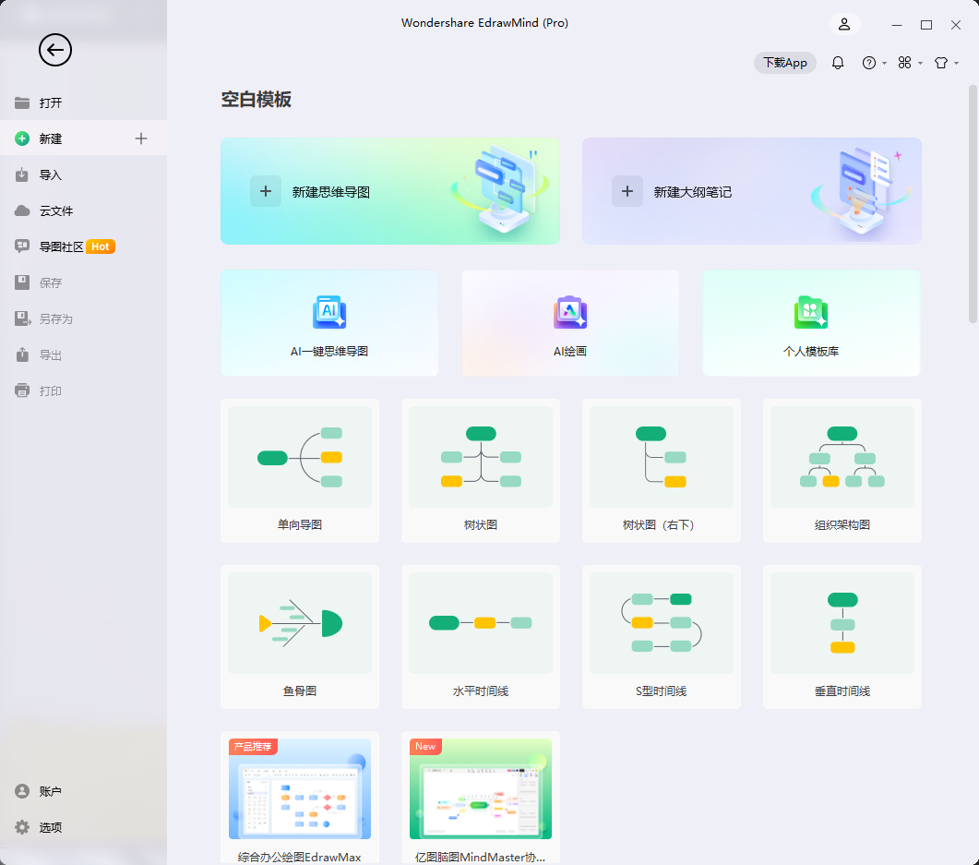Select the 单向导图 template thumbnail
The width and height of the screenshot is (979, 865).
tap(300, 457)
